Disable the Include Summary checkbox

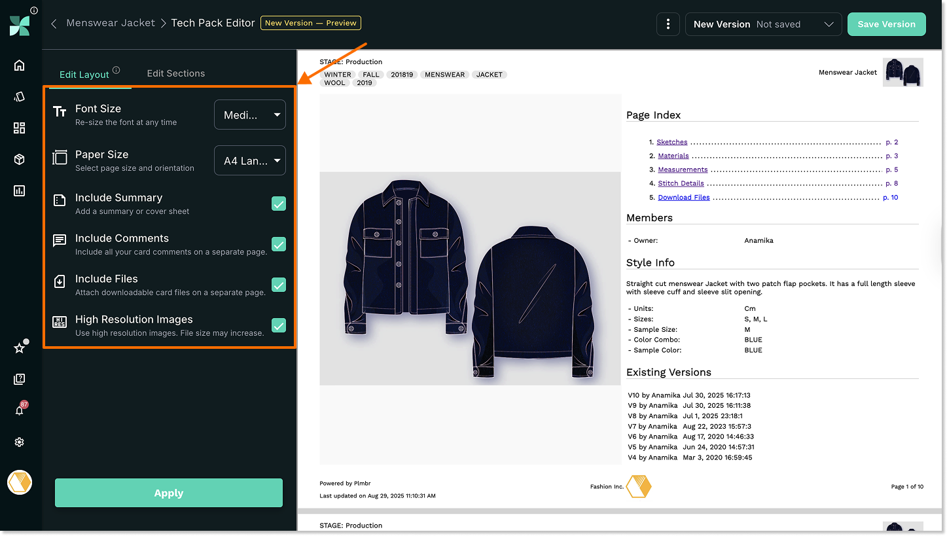278,204
